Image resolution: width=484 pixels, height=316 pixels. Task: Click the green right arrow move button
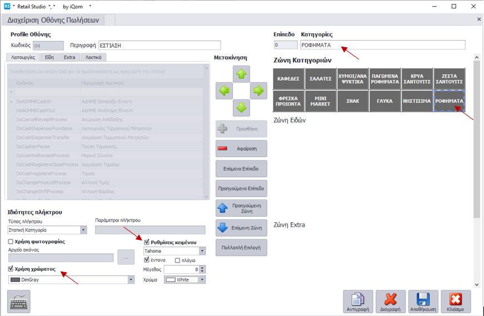coord(258,91)
